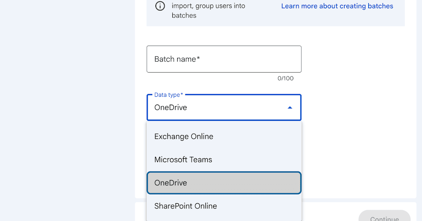Select Exchange Online option
The height and width of the screenshot is (221, 422).
224,136
